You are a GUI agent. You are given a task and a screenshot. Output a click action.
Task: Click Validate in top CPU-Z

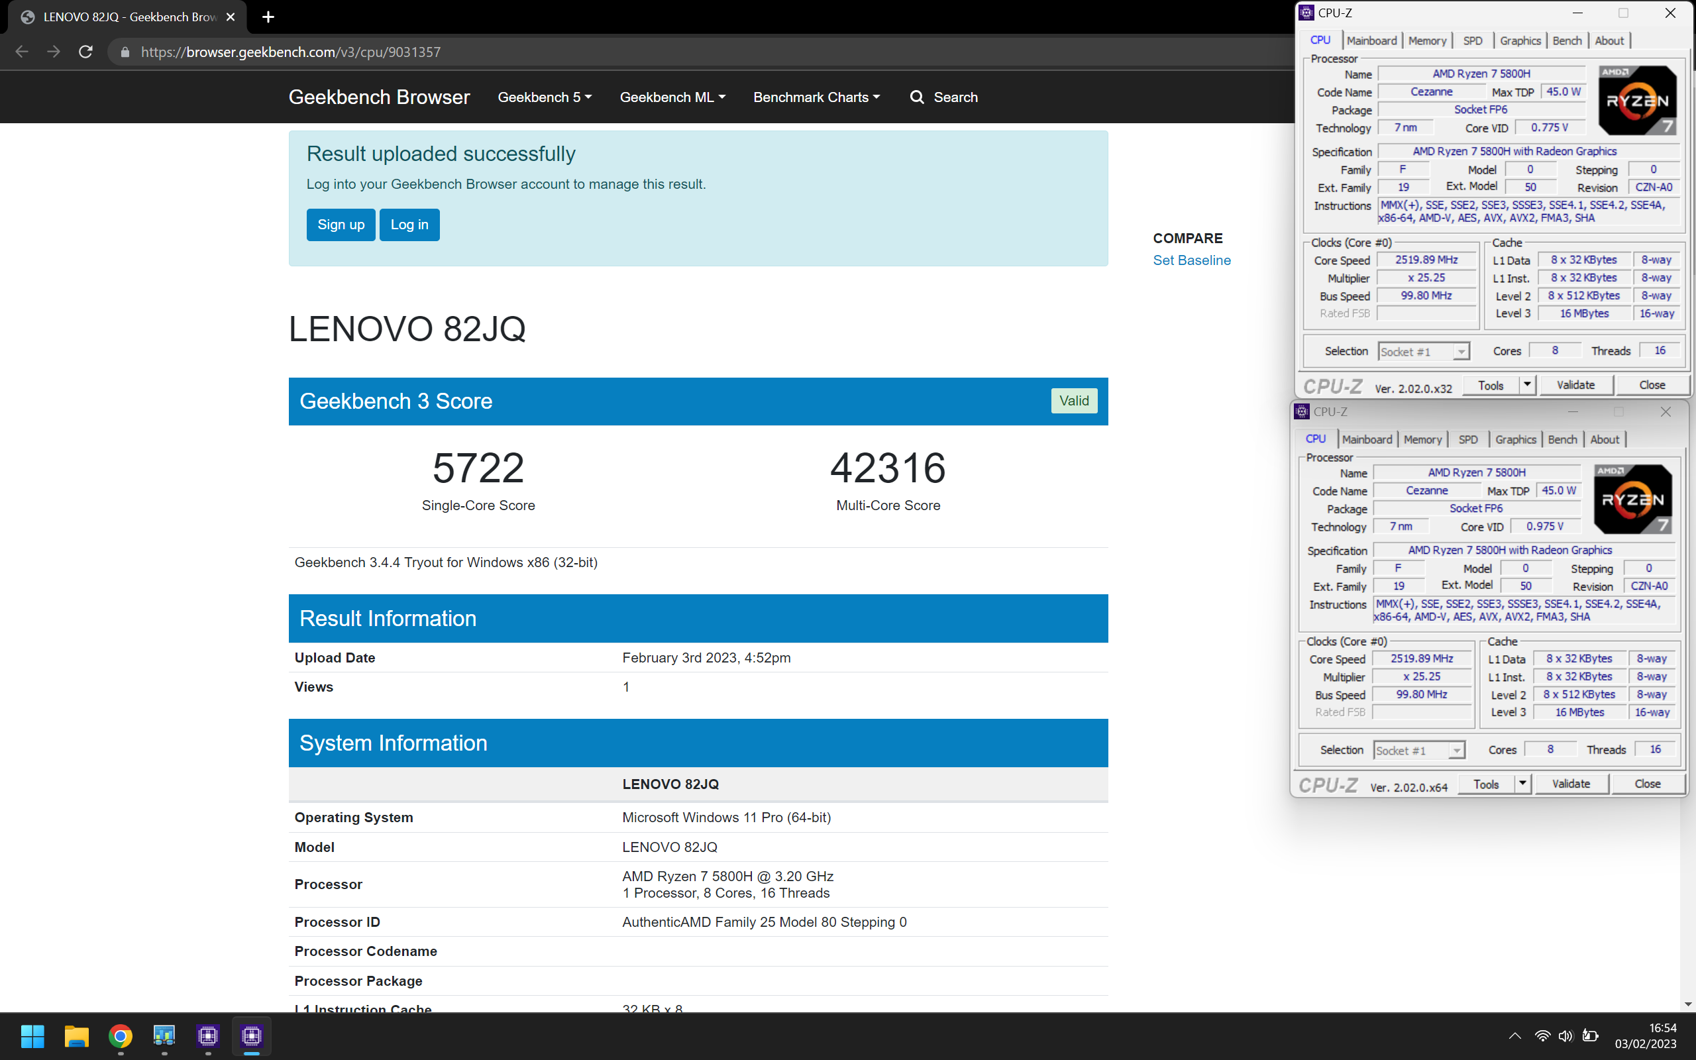coord(1575,385)
